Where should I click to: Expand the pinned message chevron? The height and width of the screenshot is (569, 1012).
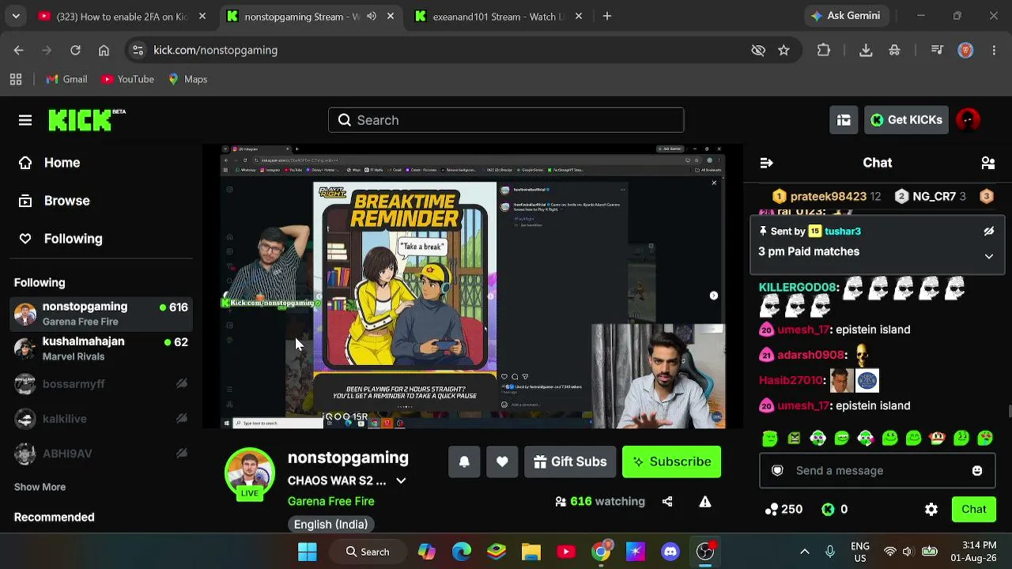pos(988,256)
